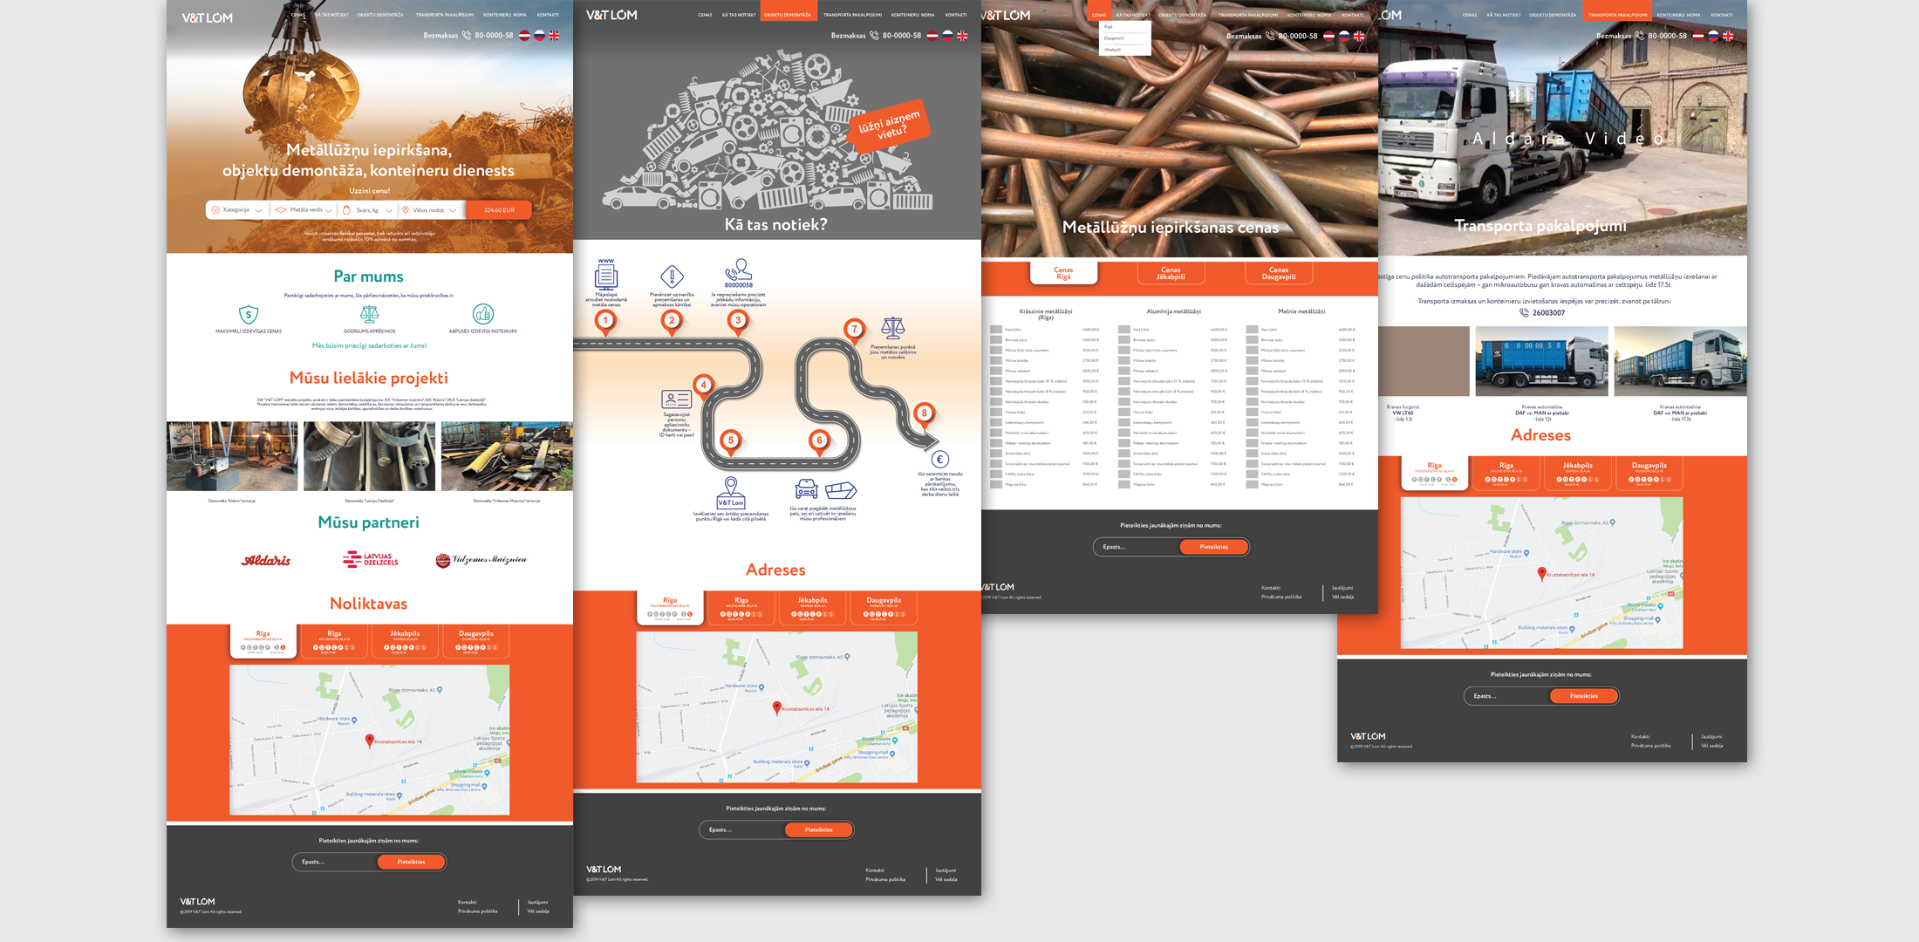Screen dimensions: 1919x942
Task: Click phone icon beside 26003007 number
Action: point(1524,312)
